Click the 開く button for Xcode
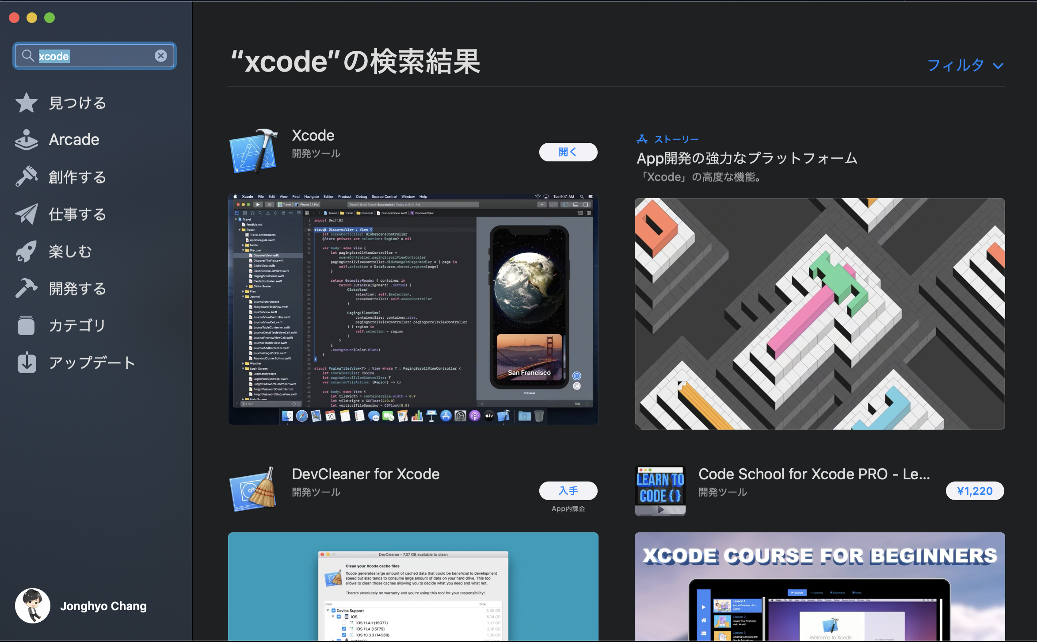The width and height of the screenshot is (1037, 642). click(568, 152)
